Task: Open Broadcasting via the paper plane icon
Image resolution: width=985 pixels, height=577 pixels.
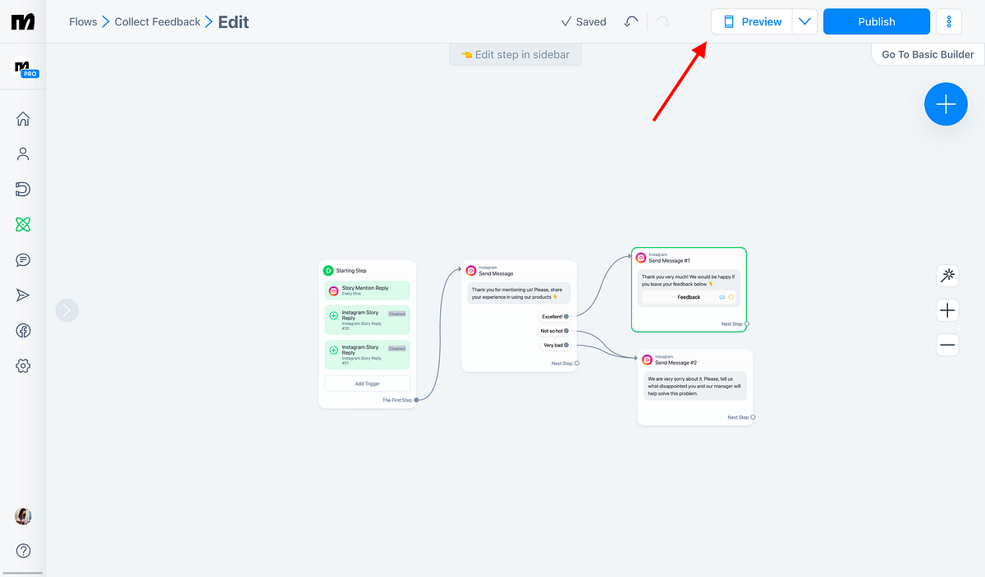Action: [x=23, y=295]
